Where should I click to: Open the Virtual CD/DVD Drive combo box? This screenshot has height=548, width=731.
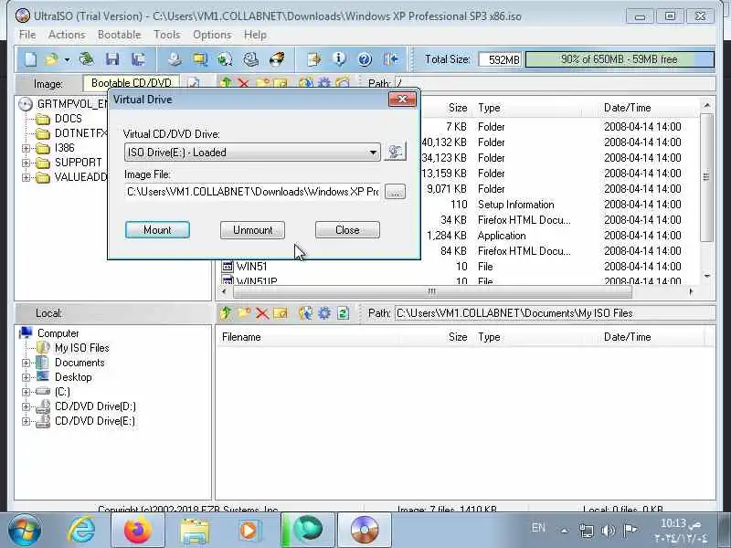point(252,153)
